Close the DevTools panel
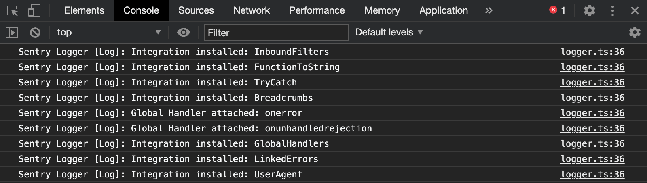647x183 pixels. tap(635, 10)
